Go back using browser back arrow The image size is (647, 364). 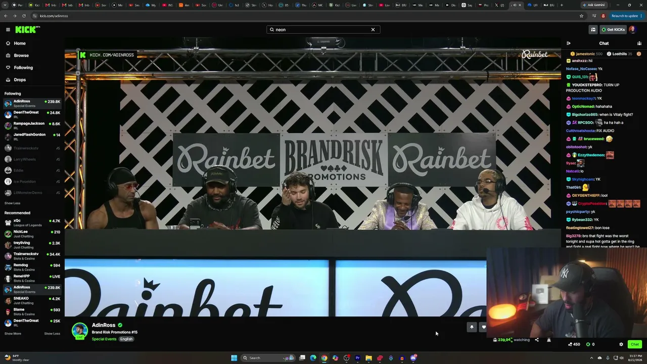[x=7, y=16]
